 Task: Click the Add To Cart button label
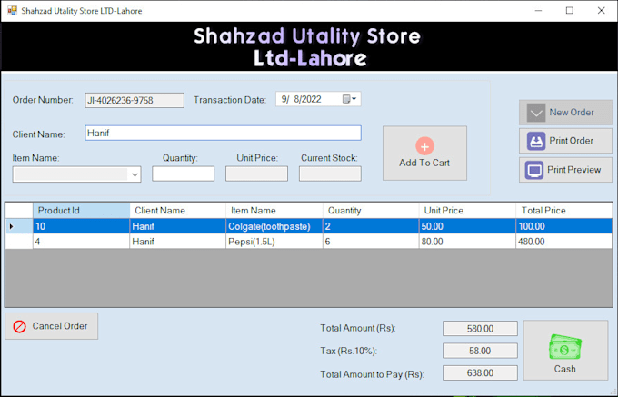click(x=424, y=163)
